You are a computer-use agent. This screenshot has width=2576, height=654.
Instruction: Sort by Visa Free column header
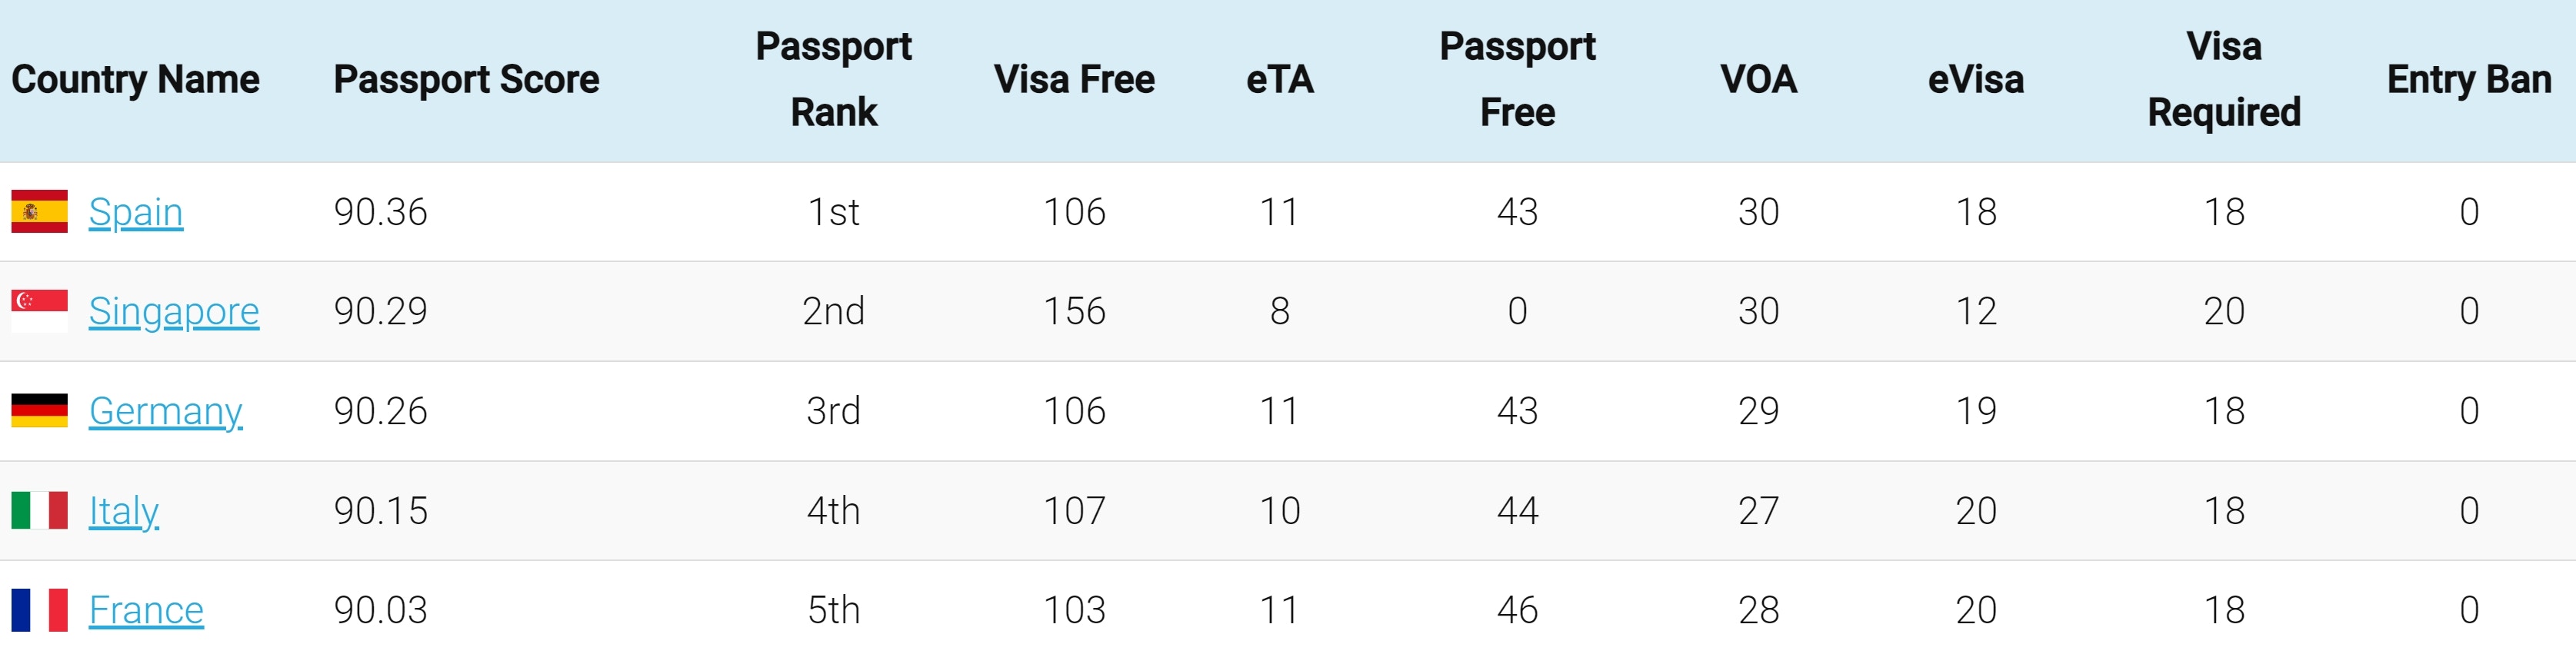click(x=1074, y=80)
